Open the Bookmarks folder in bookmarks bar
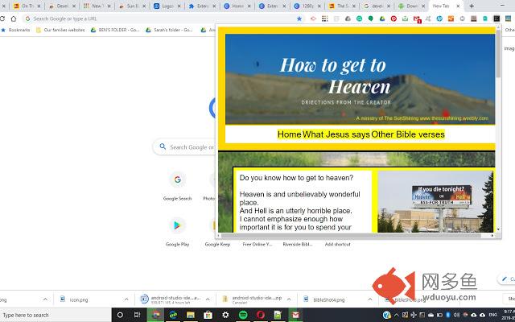Screen dimensions: 515x322 pyautogui.click(x=15, y=30)
